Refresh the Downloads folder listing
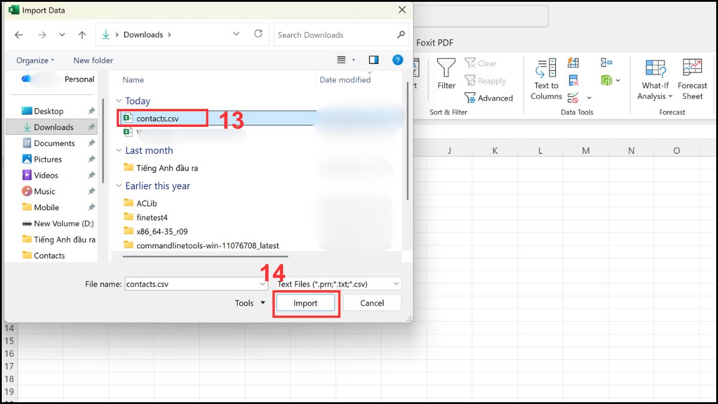The width and height of the screenshot is (718, 404). [x=258, y=34]
